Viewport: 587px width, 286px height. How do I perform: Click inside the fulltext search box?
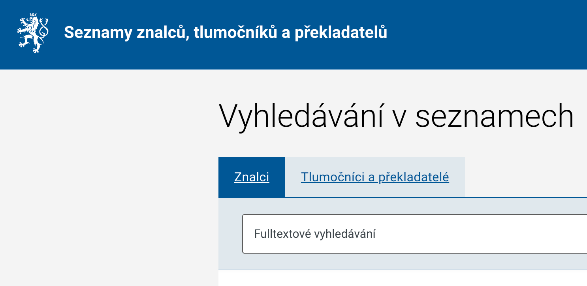[x=415, y=234]
